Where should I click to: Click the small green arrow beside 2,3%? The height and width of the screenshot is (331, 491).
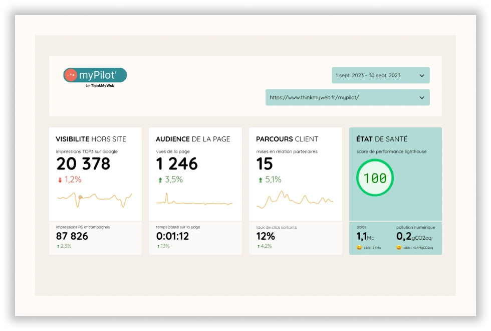[58, 246]
